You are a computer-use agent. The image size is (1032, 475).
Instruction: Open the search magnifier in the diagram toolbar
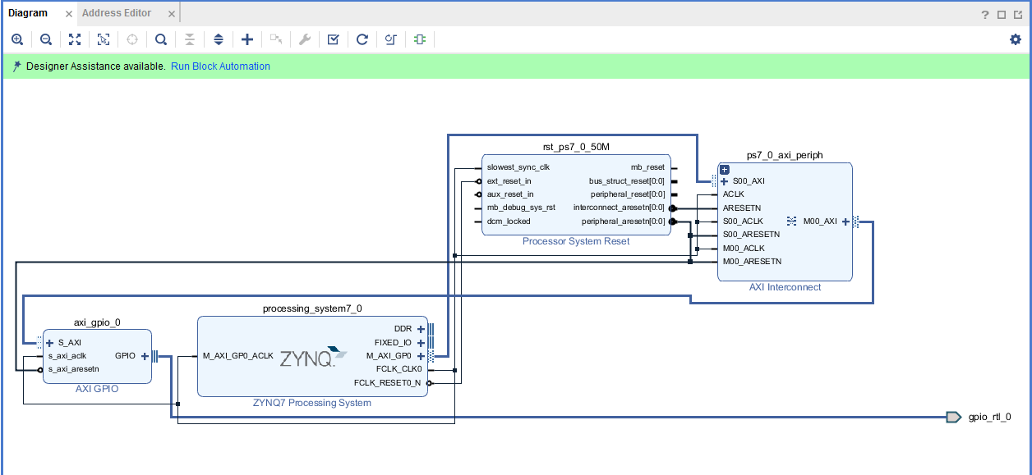(161, 39)
